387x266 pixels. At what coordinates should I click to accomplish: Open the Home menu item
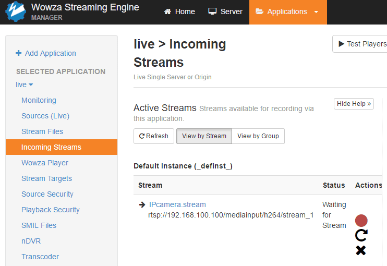click(179, 11)
